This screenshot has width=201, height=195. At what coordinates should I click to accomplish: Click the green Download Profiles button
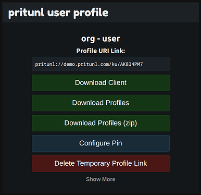click(x=100, y=103)
